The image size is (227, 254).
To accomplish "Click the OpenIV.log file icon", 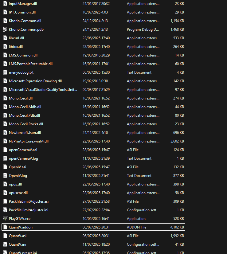I will [5, 176].
